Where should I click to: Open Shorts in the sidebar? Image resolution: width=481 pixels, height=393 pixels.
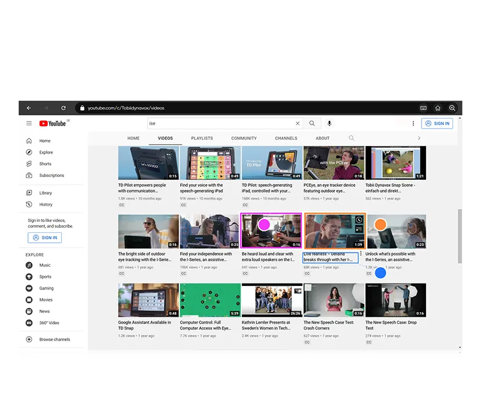click(x=45, y=164)
